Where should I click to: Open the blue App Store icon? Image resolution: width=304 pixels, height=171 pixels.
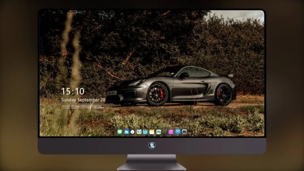(x=178, y=132)
